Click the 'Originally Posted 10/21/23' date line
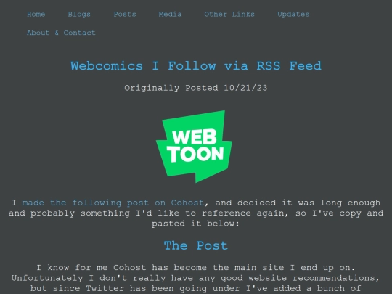The height and width of the screenshot is (294, 392). pos(196,88)
